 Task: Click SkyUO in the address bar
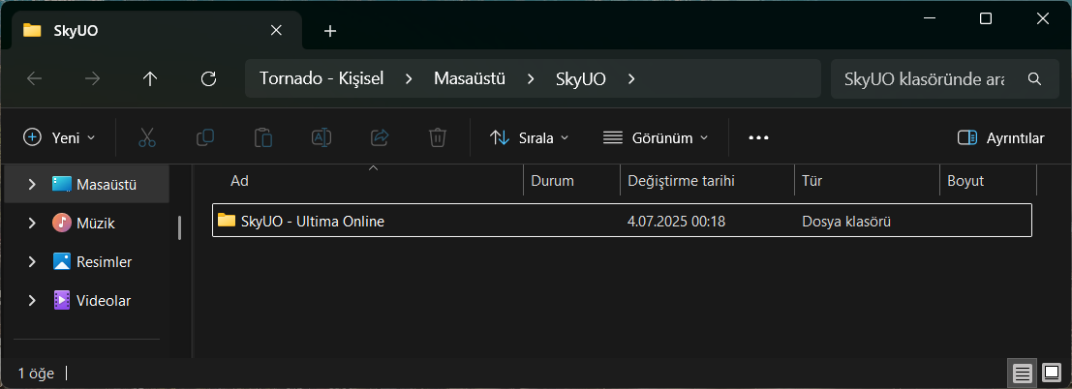point(580,78)
